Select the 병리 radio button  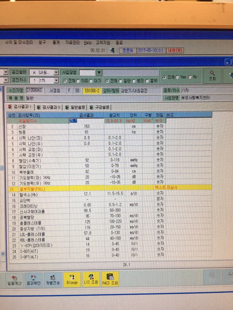[x=134, y=81]
